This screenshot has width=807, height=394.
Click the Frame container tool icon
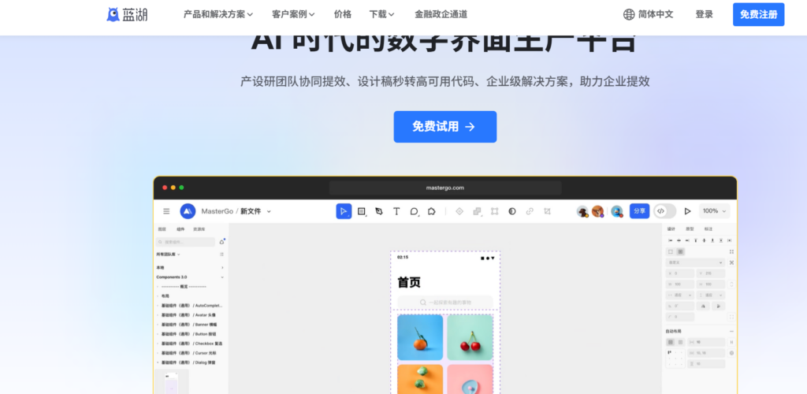pos(362,211)
